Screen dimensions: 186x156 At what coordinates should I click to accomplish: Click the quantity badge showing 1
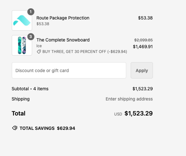(x=31, y=12)
